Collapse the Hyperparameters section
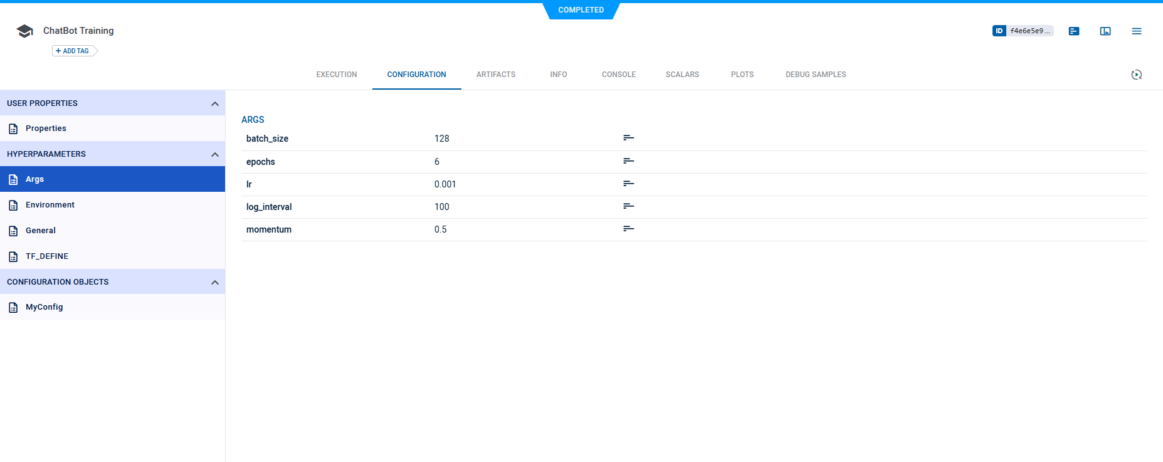1163x462 pixels. (215, 154)
